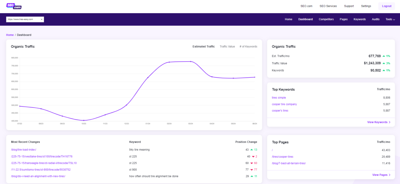This screenshot has width=400, height=184.
Task: Switch chart to # of Keywords view
Action: [x=248, y=46]
